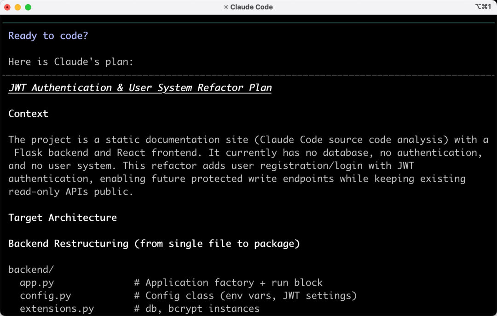The height and width of the screenshot is (316, 497).
Task: Select the JWT Authentication Refactor Plan title
Action: [140, 87]
